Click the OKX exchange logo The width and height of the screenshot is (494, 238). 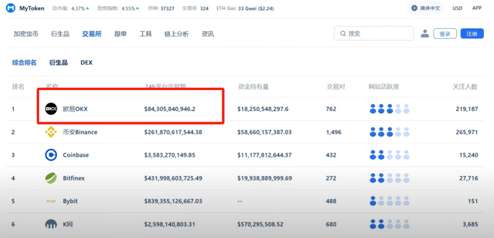[x=51, y=109]
